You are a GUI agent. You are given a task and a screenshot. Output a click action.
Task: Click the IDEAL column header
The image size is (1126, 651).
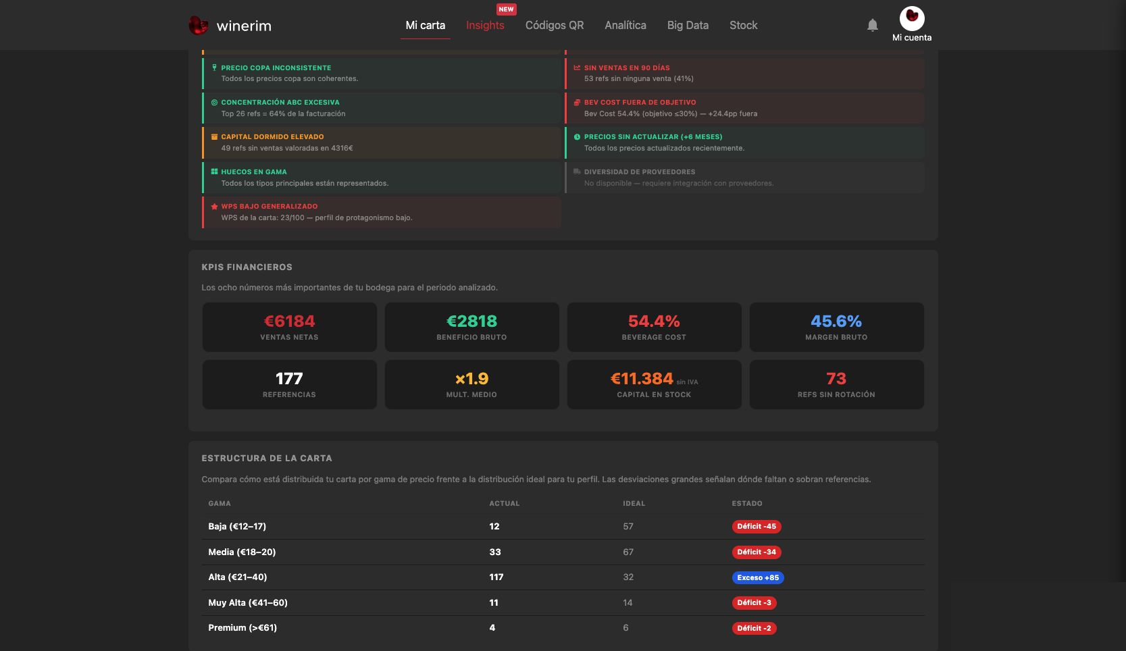[634, 504]
